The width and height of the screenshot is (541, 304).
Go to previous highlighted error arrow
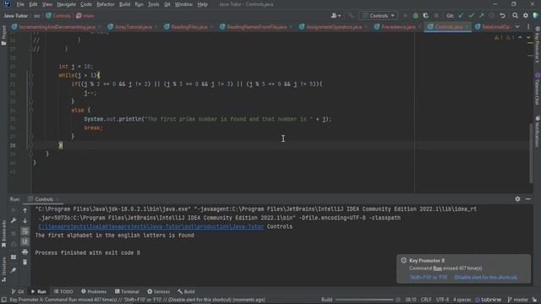point(520,37)
